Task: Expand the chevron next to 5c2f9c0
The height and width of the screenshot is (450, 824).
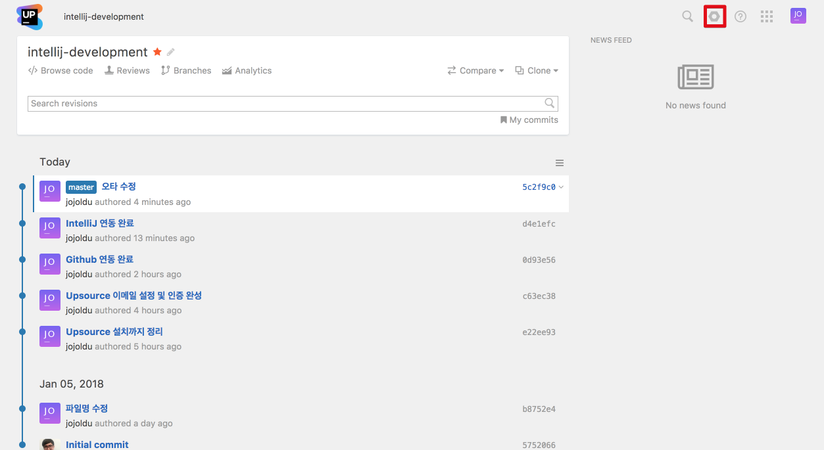Action: click(x=561, y=187)
